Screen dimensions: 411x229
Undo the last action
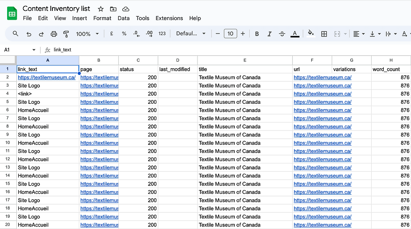tap(29, 34)
